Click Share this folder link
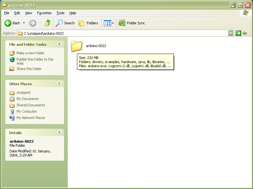Image resolution: width=253 pixels, height=189 pixels. 29,69
